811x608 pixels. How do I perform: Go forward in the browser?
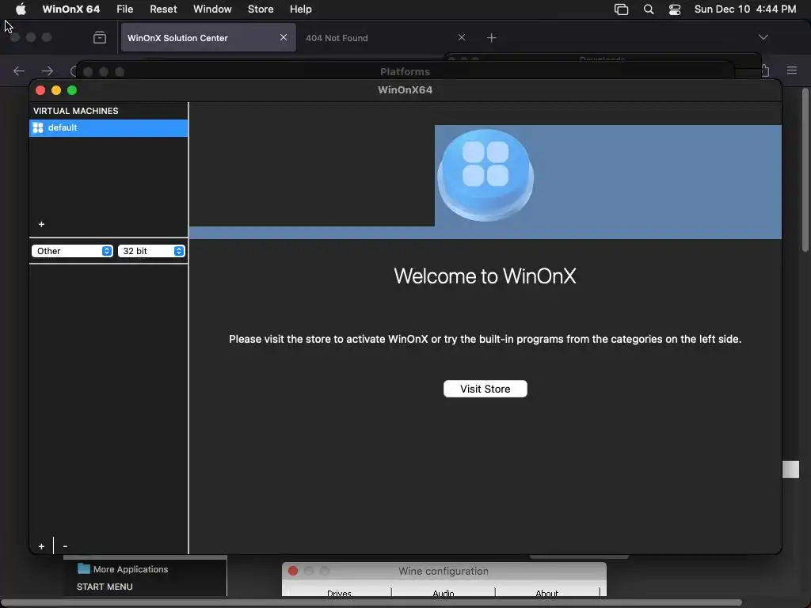[48, 70]
